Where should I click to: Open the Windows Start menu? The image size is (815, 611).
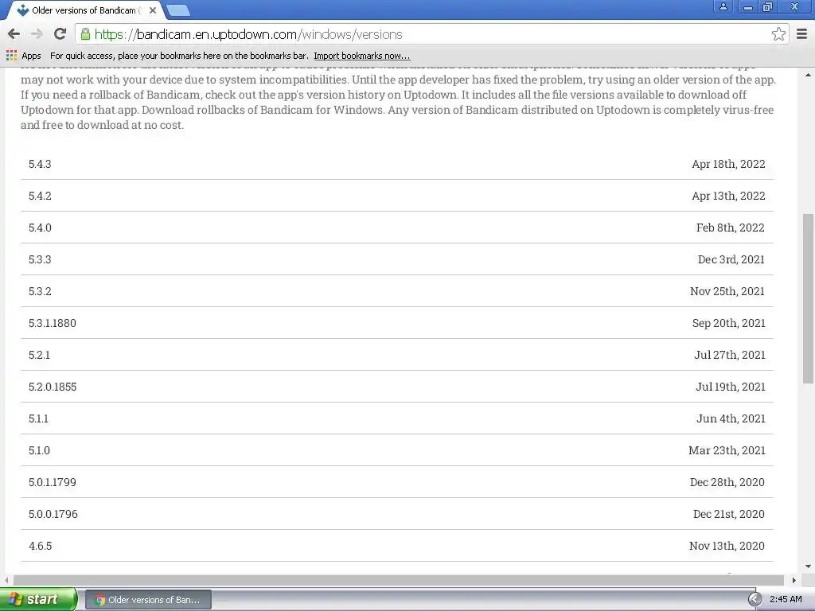pyautogui.click(x=38, y=599)
